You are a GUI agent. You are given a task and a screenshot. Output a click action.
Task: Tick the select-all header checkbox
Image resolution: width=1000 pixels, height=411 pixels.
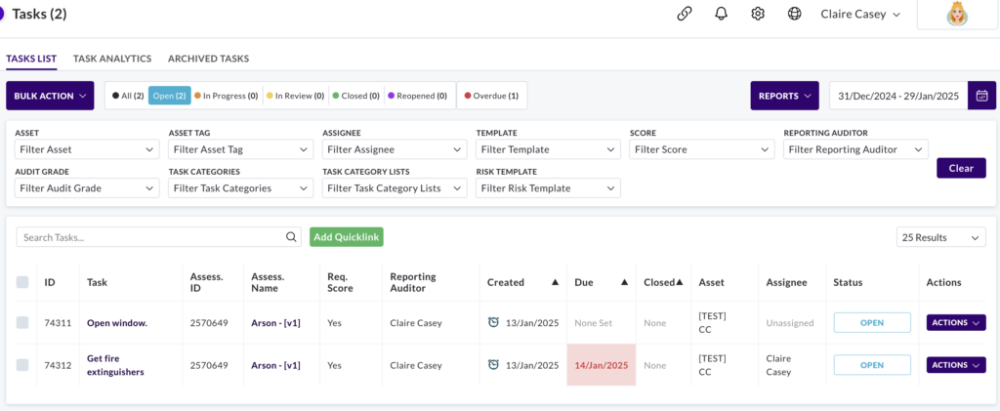22,282
